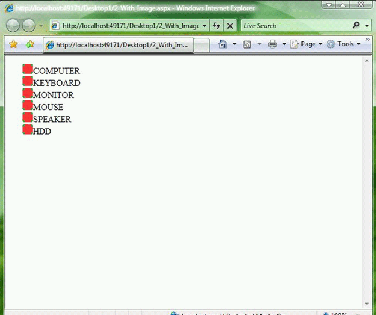Click the Add to Favorites icon
Viewport: 376px width, 315px height.
[30, 44]
